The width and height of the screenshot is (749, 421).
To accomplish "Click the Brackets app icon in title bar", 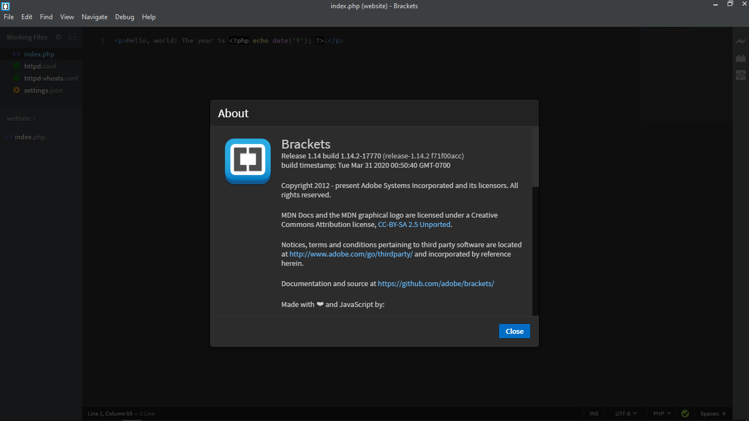I will point(5,6).
